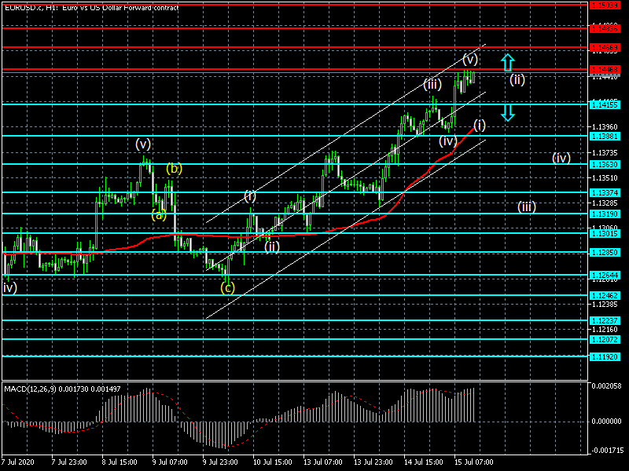
Task: Click the cyan 1.12644 price level tag
Action: [x=605, y=276]
